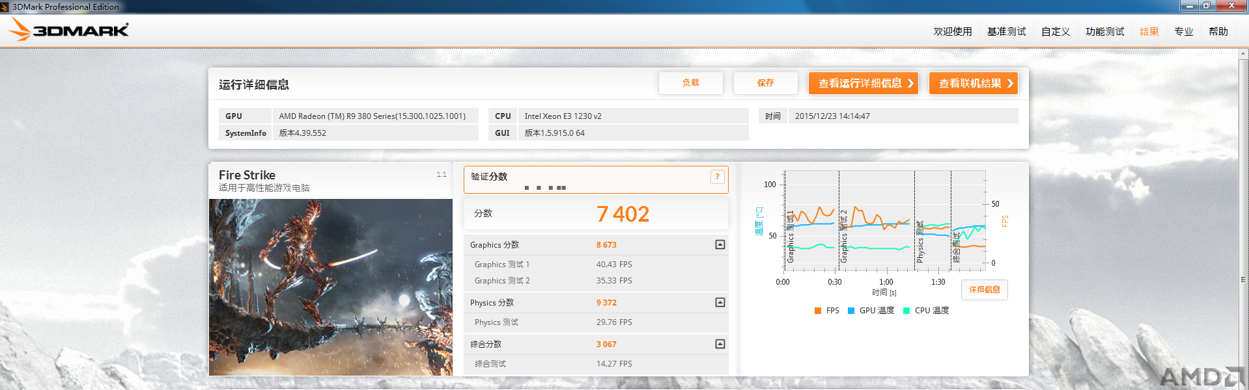Screen dimensions: 1249x390
Task: Click the SystemInfo 版本4.39.552 value
Action: point(376,133)
